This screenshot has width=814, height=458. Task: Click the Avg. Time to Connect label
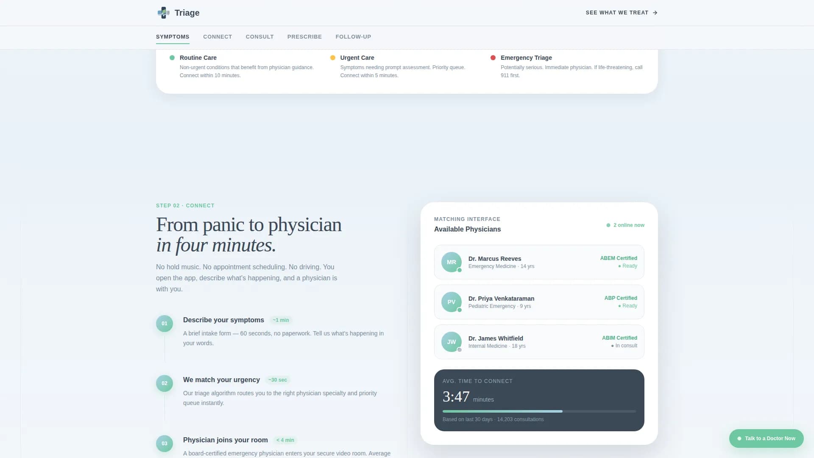point(477,381)
